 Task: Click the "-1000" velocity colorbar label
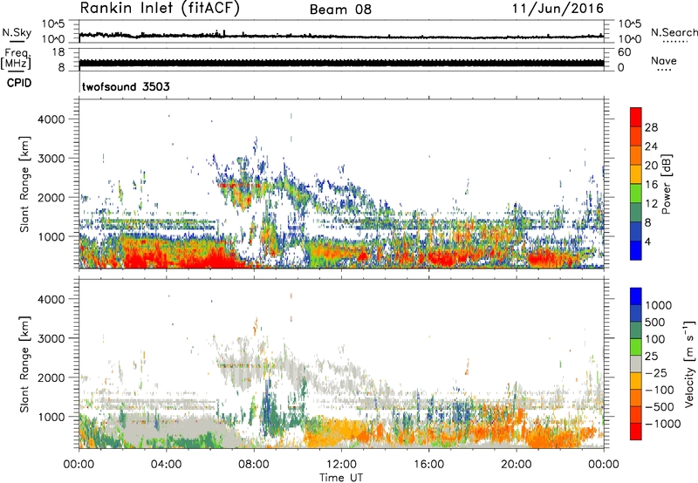point(662,424)
